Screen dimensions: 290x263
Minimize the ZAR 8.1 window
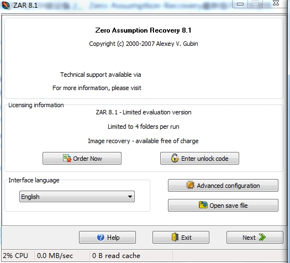(x=240, y=4)
